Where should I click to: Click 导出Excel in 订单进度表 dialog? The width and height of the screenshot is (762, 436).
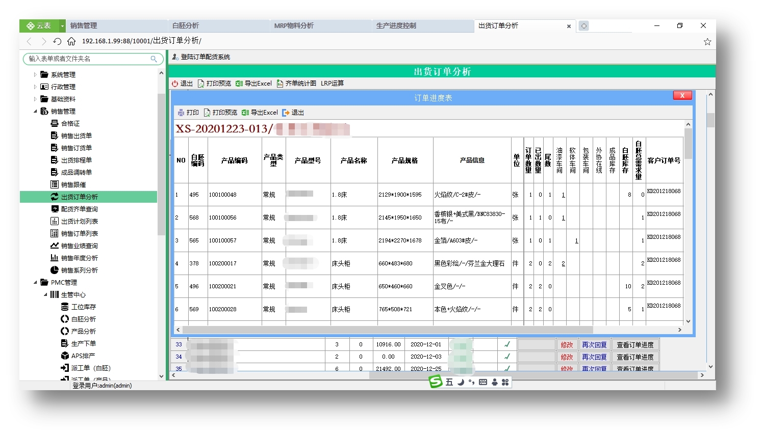(x=260, y=113)
